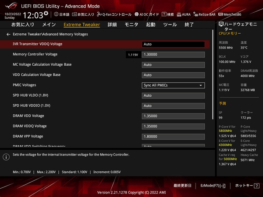Select Memory Controller Voltage label
Image resolution: width=263 pixels, height=197 pixels.
tap(35, 54)
